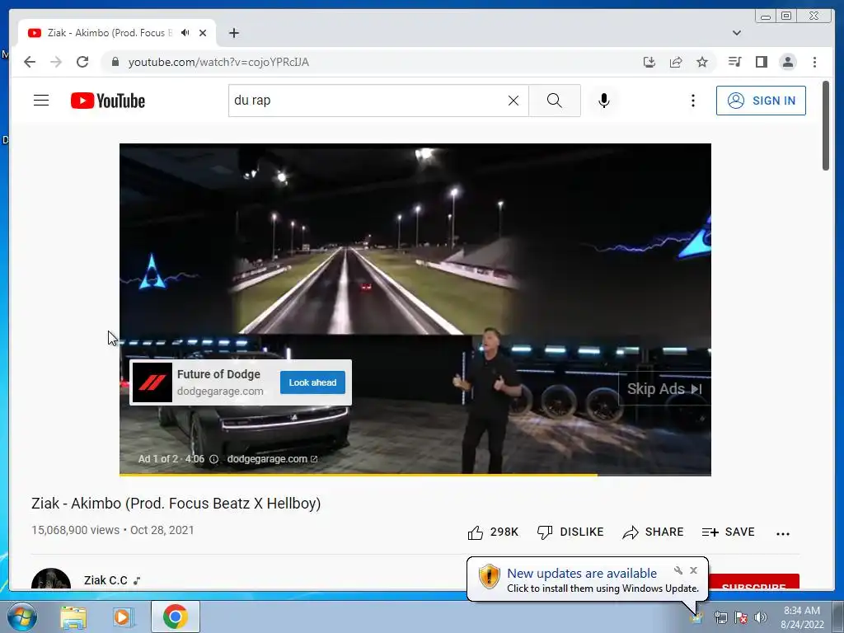Submit search with the magnifier button
The height and width of the screenshot is (633, 844).
[555, 101]
